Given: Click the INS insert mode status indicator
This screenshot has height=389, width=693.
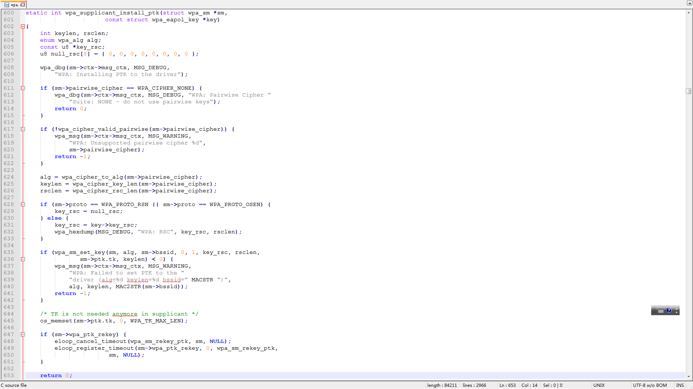Looking at the screenshot, I should (x=680, y=385).
